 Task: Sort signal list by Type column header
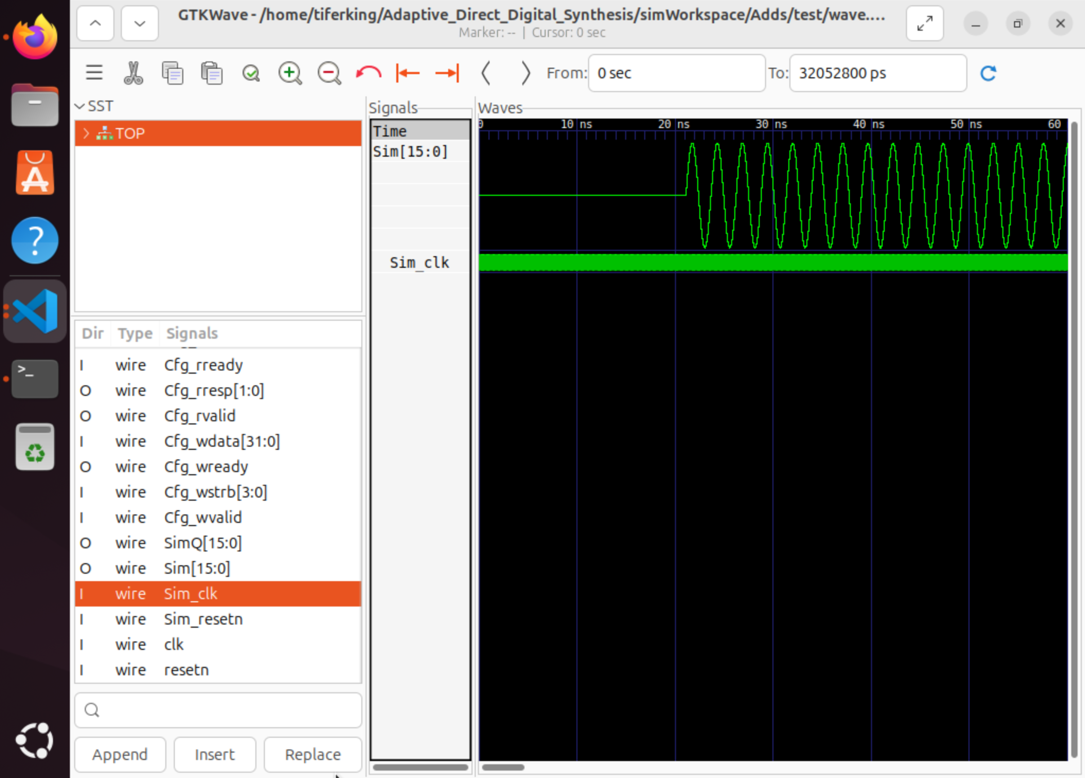[x=135, y=333]
